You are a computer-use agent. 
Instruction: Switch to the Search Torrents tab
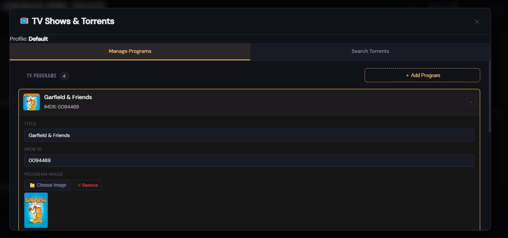370,51
